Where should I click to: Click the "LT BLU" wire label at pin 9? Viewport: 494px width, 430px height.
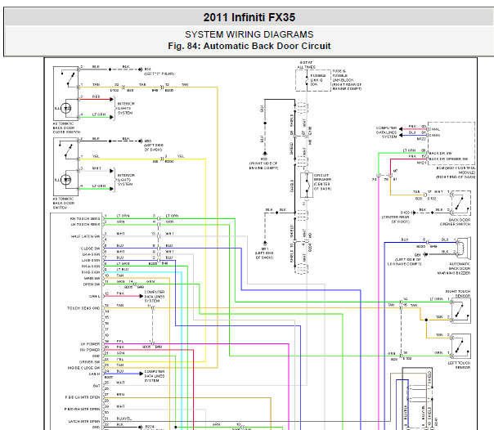pyautogui.click(x=123, y=269)
